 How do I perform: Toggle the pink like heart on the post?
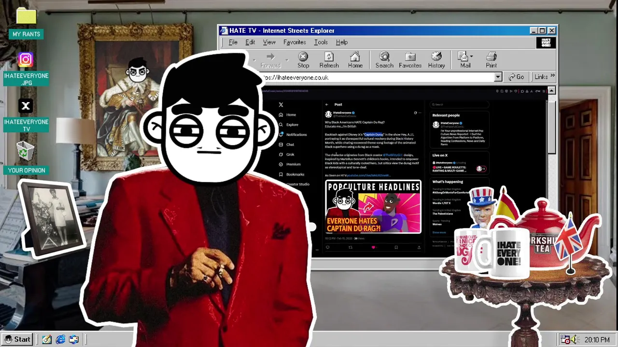(373, 247)
